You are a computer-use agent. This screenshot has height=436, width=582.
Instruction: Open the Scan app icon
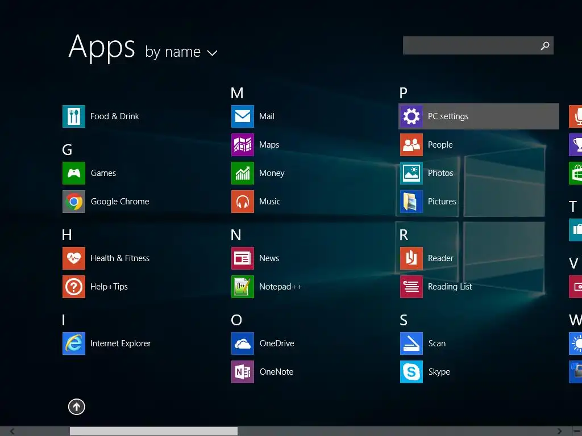pos(411,343)
